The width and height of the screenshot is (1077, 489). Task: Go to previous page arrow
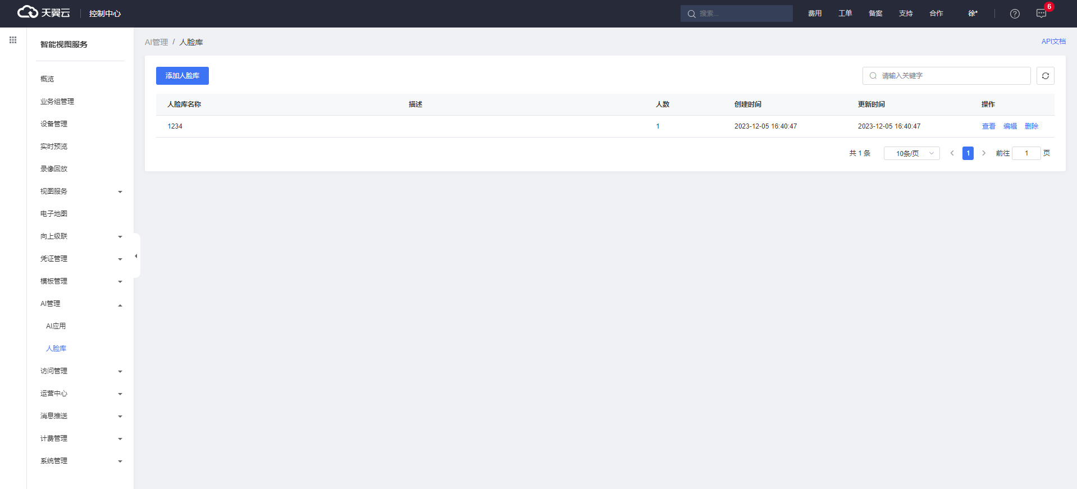tap(952, 153)
